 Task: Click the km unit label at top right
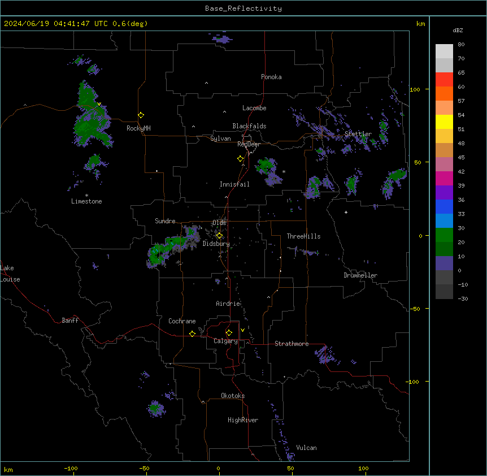(x=420, y=24)
